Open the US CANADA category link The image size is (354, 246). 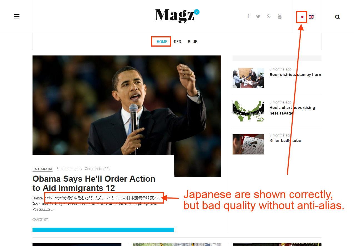tap(43, 169)
